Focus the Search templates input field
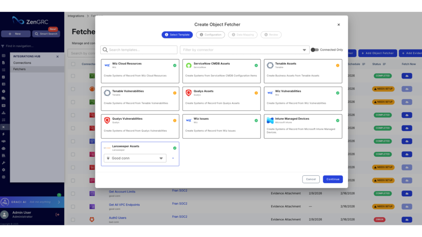 139,50
